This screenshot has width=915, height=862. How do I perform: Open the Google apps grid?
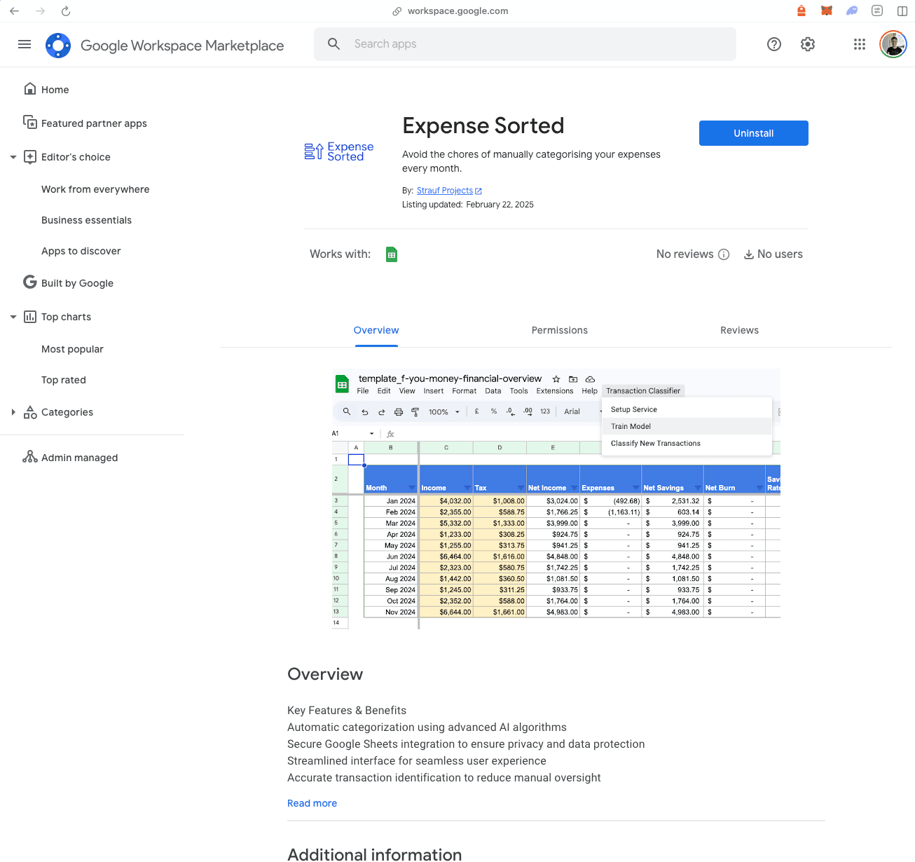[x=860, y=44]
